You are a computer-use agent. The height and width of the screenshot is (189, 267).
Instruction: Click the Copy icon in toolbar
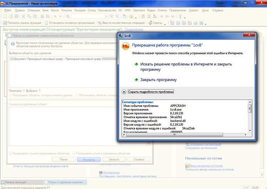click(x=29, y=16)
